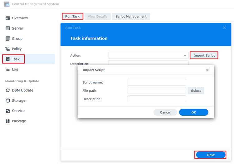Switch to the Script Management tab
The image size is (234, 164).
131,17
